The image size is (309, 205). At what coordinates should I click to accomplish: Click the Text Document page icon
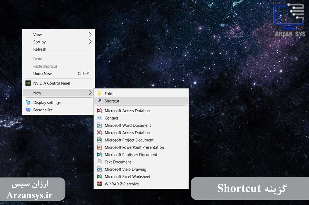(x=100, y=162)
